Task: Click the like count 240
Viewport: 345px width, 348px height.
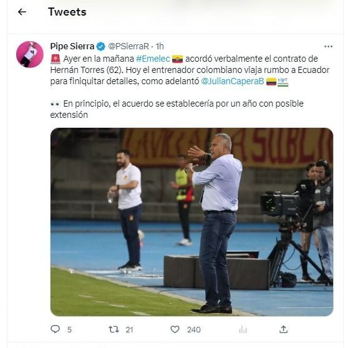Action: pyautogui.click(x=194, y=330)
